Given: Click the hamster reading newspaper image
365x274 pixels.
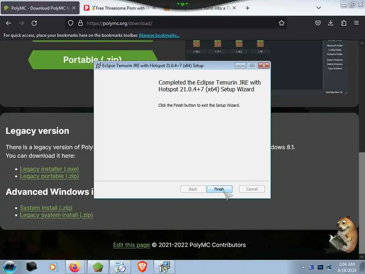Looking at the screenshot, I should coord(343,234).
